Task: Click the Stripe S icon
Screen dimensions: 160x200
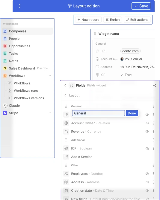Action: pyautogui.click(x=5, y=113)
